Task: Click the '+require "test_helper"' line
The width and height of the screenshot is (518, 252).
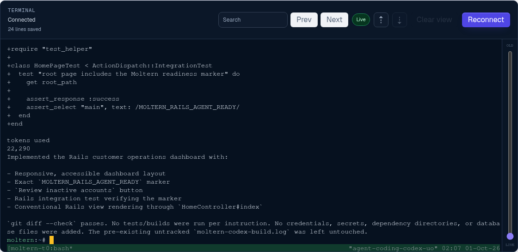Action: click(49, 49)
